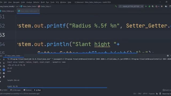Open the MAIN_SETTER_GETTER run configuration dropdown

coord(131,6)
